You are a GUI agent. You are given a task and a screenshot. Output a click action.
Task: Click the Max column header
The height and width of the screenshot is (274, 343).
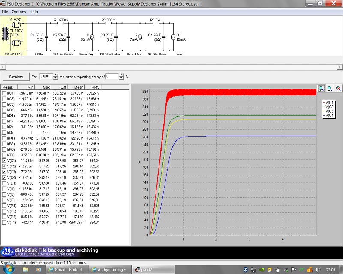coord(43,87)
